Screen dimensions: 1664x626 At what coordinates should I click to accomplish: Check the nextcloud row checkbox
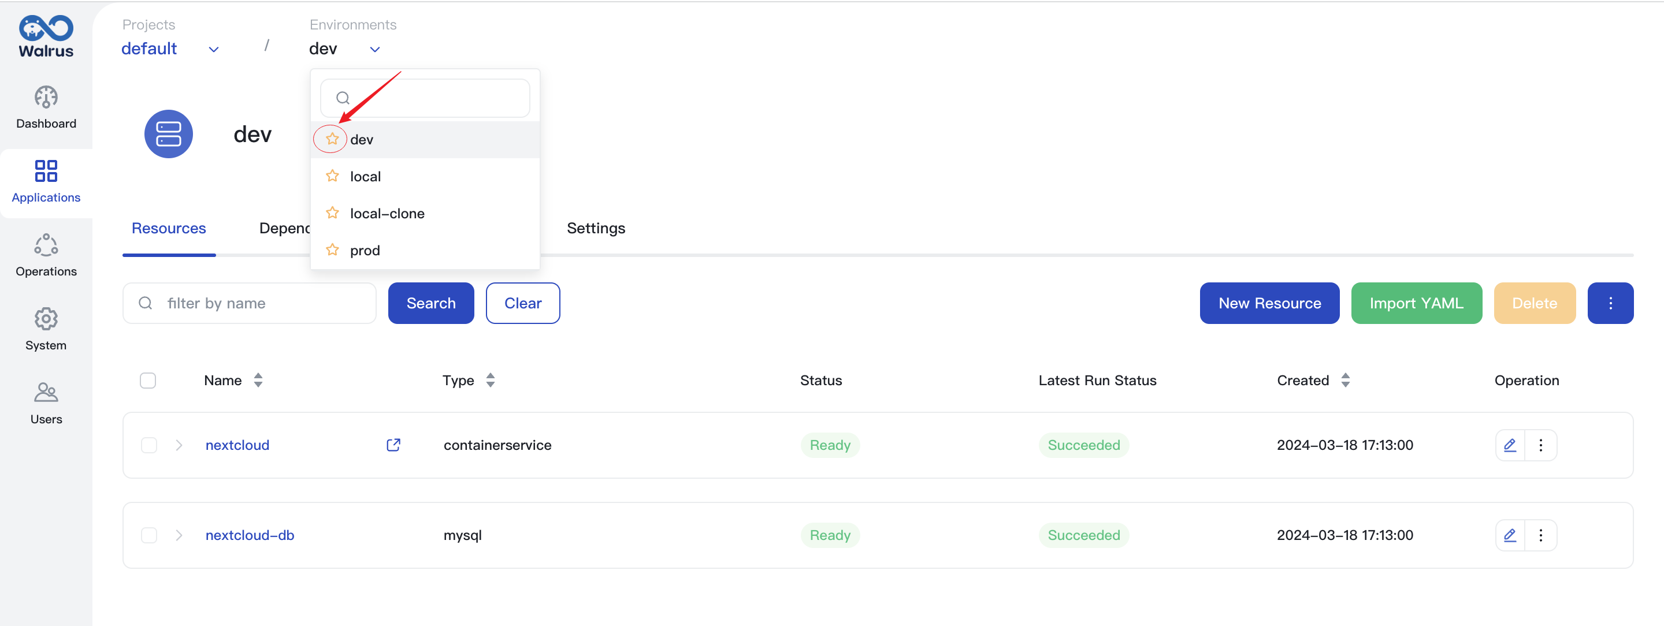(148, 445)
